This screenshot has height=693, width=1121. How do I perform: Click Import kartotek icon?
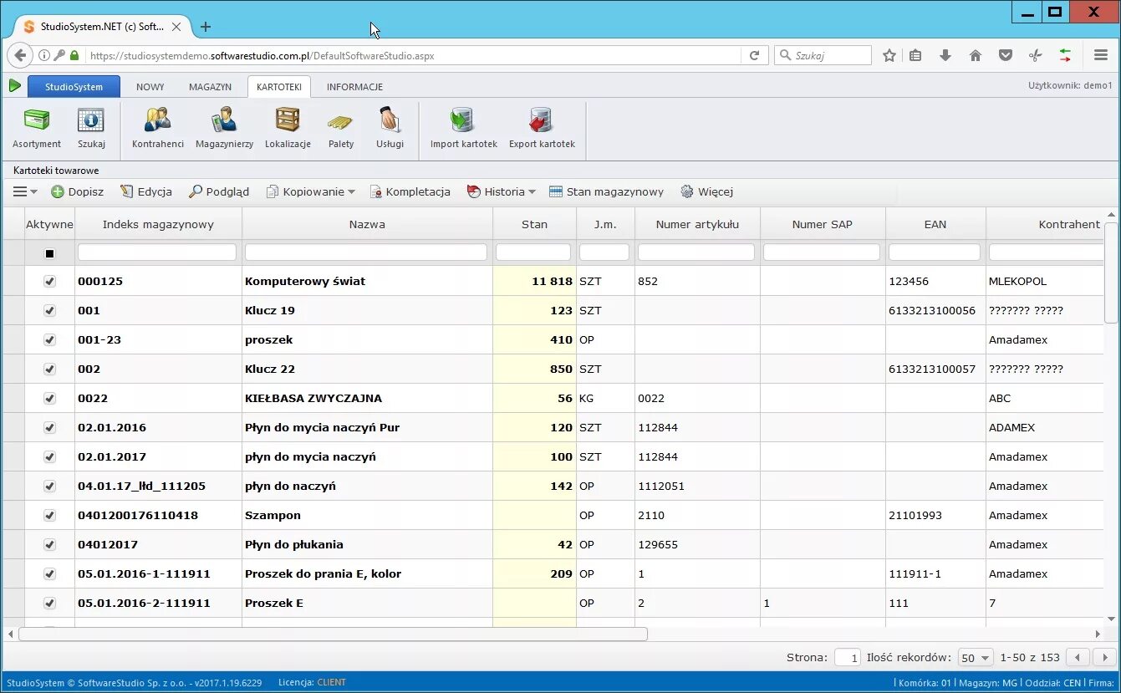[463, 128]
